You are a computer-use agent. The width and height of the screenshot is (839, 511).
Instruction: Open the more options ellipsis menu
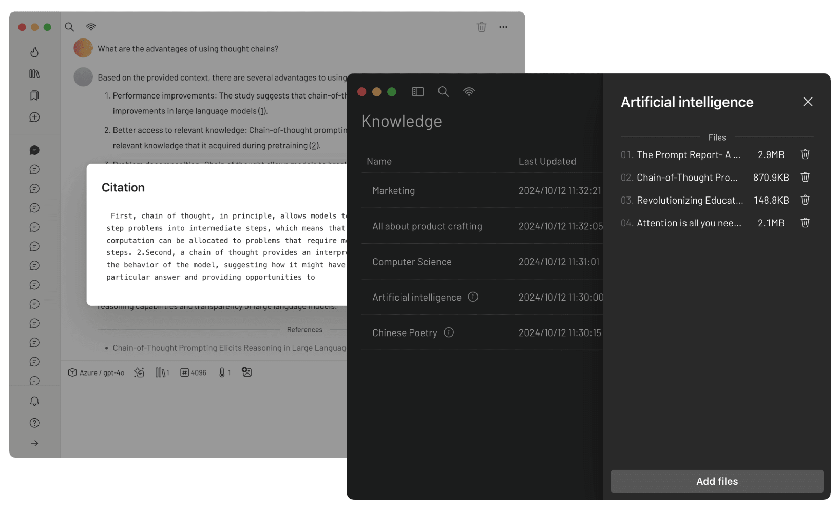(503, 27)
